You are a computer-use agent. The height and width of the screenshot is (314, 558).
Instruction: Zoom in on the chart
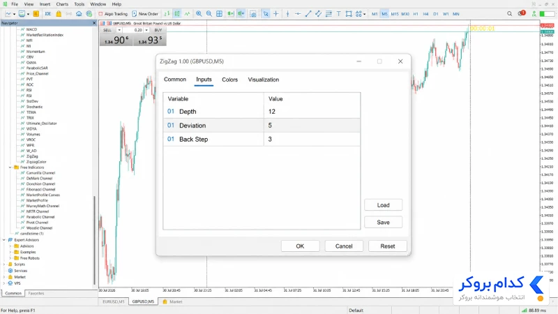click(199, 14)
